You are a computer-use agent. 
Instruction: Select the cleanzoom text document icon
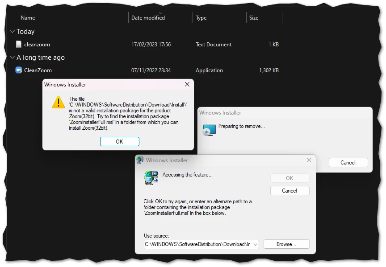tap(19, 44)
